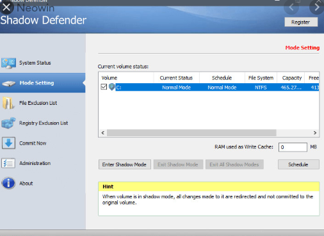Open the Commit Now page

click(x=43, y=143)
